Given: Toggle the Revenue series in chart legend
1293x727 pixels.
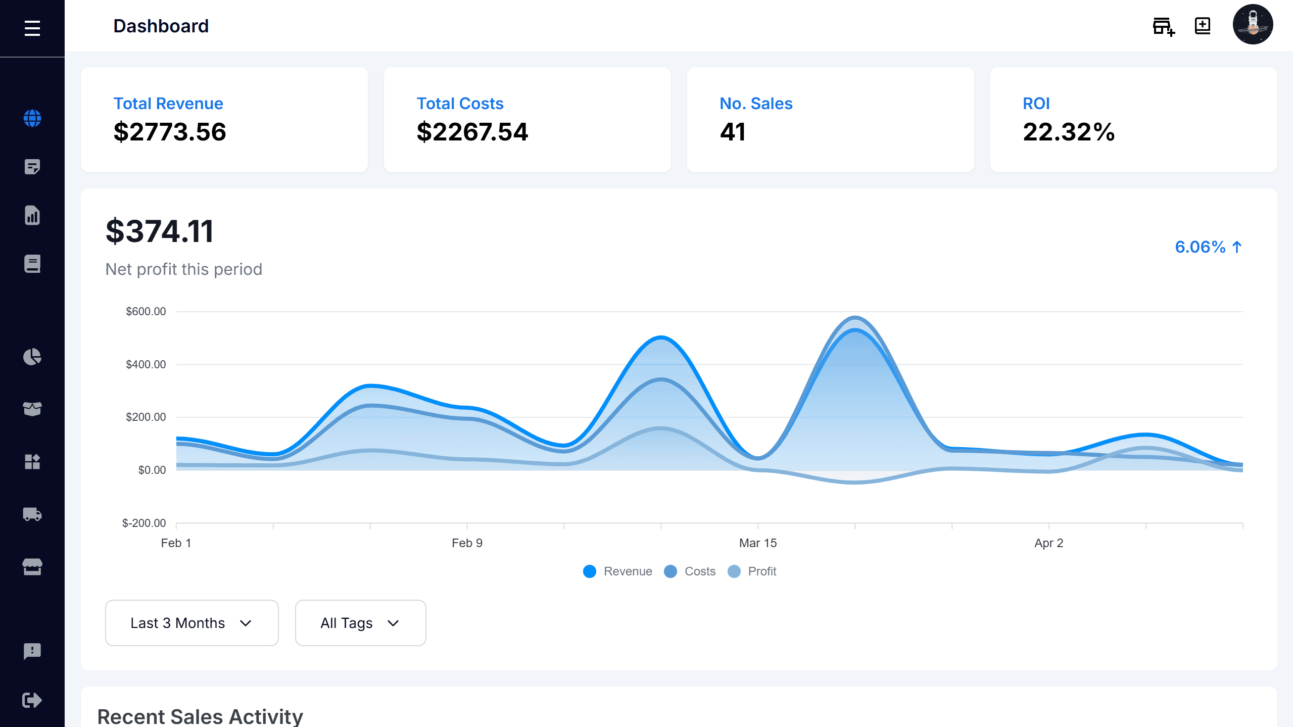Looking at the screenshot, I should 617,571.
